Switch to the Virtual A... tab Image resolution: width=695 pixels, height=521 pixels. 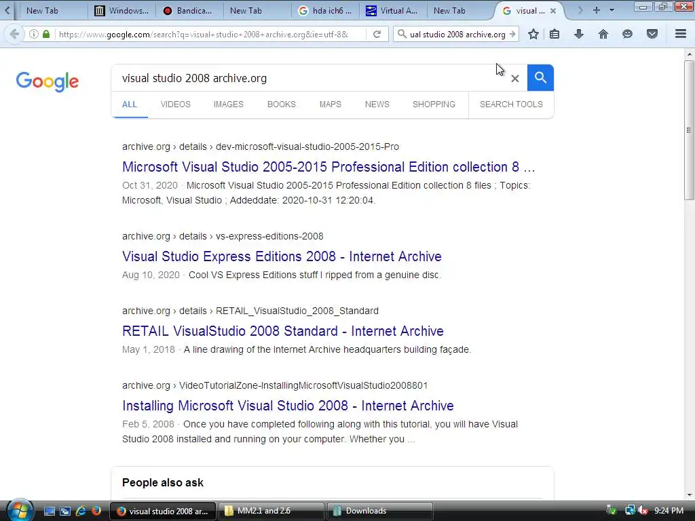click(392, 11)
